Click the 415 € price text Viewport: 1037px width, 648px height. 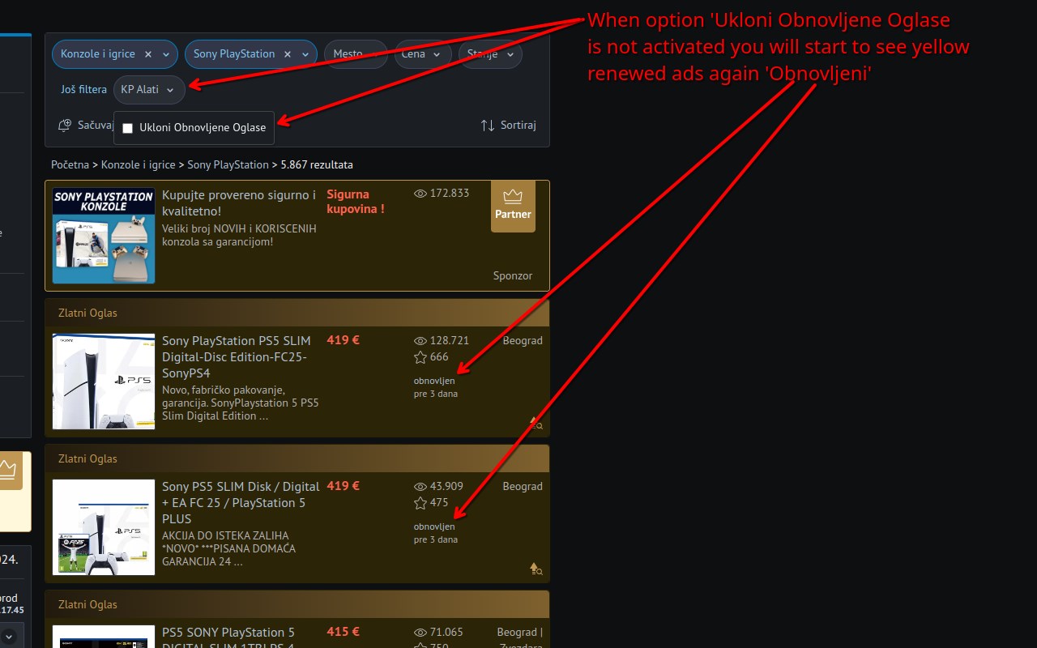(344, 632)
